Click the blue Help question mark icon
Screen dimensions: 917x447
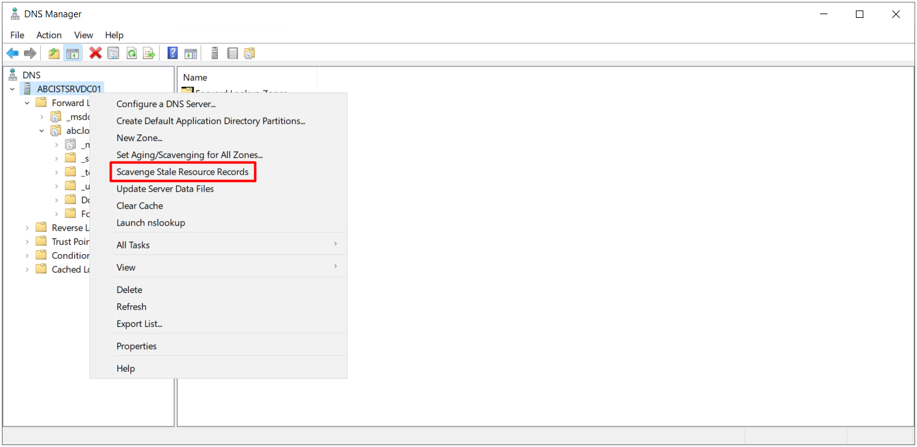173,54
